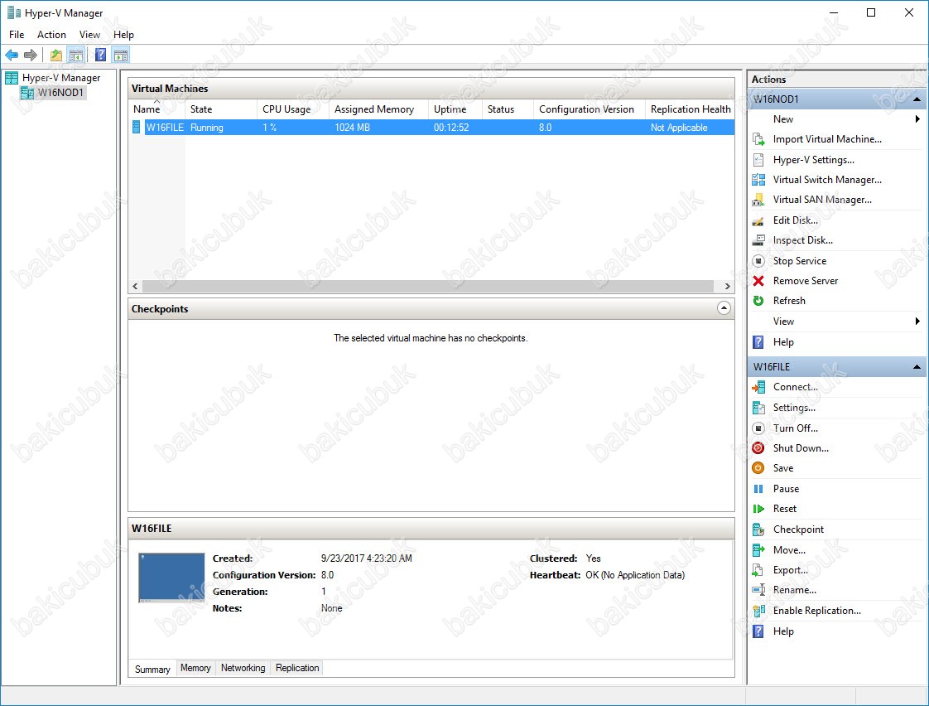
Task: Click the Up one level folder icon
Action: coord(56,56)
